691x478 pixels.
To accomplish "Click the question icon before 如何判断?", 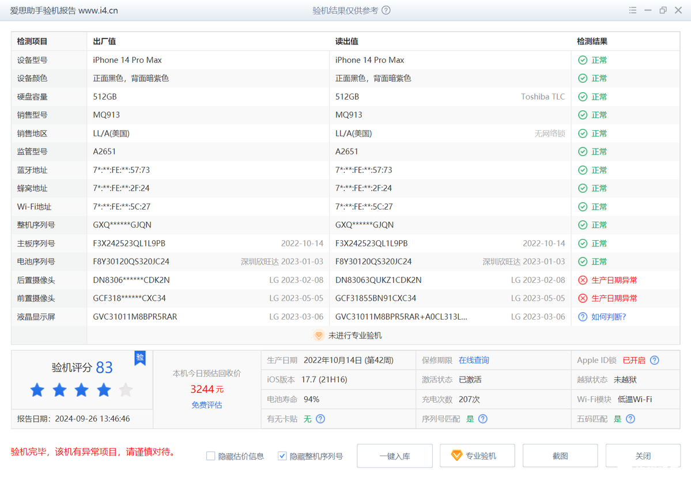I will (583, 317).
